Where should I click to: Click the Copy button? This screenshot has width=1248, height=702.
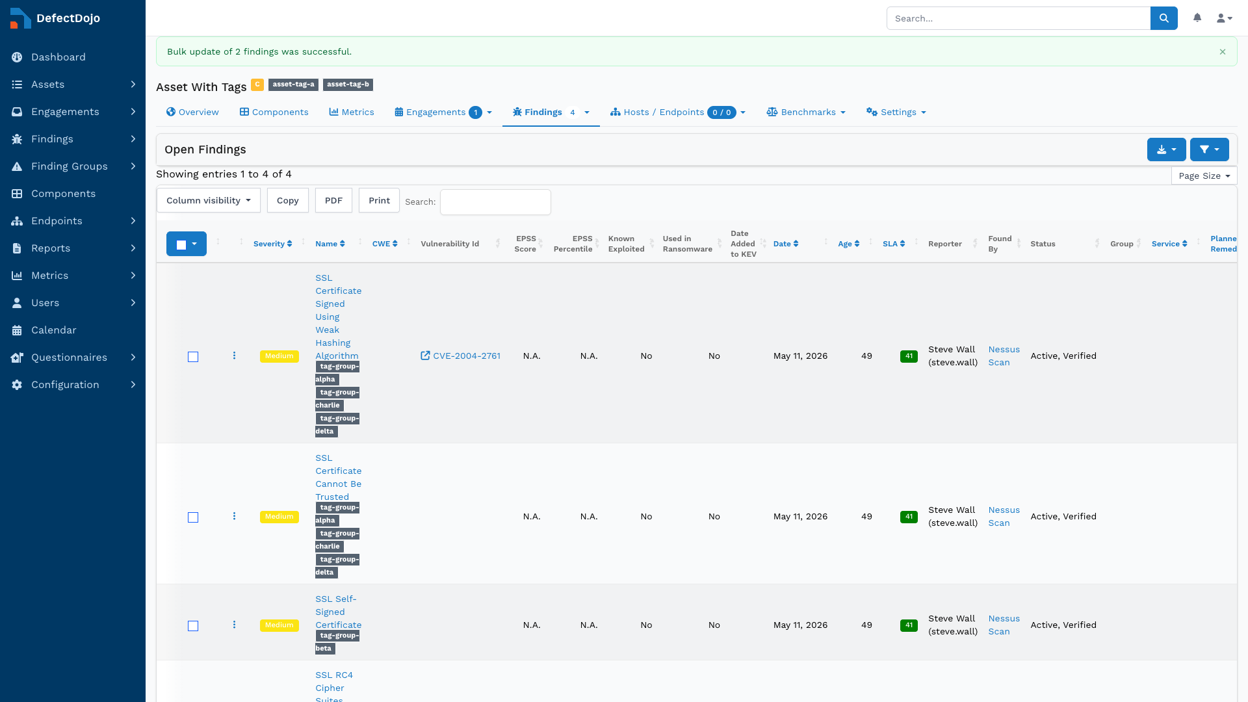(x=287, y=200)
